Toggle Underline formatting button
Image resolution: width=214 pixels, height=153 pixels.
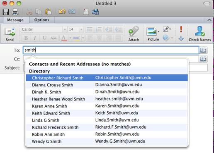pyautogui.click(x=44, y=38)
